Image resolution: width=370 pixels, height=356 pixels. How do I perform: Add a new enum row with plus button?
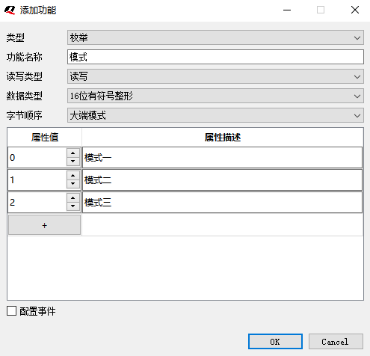pos(44,225)
